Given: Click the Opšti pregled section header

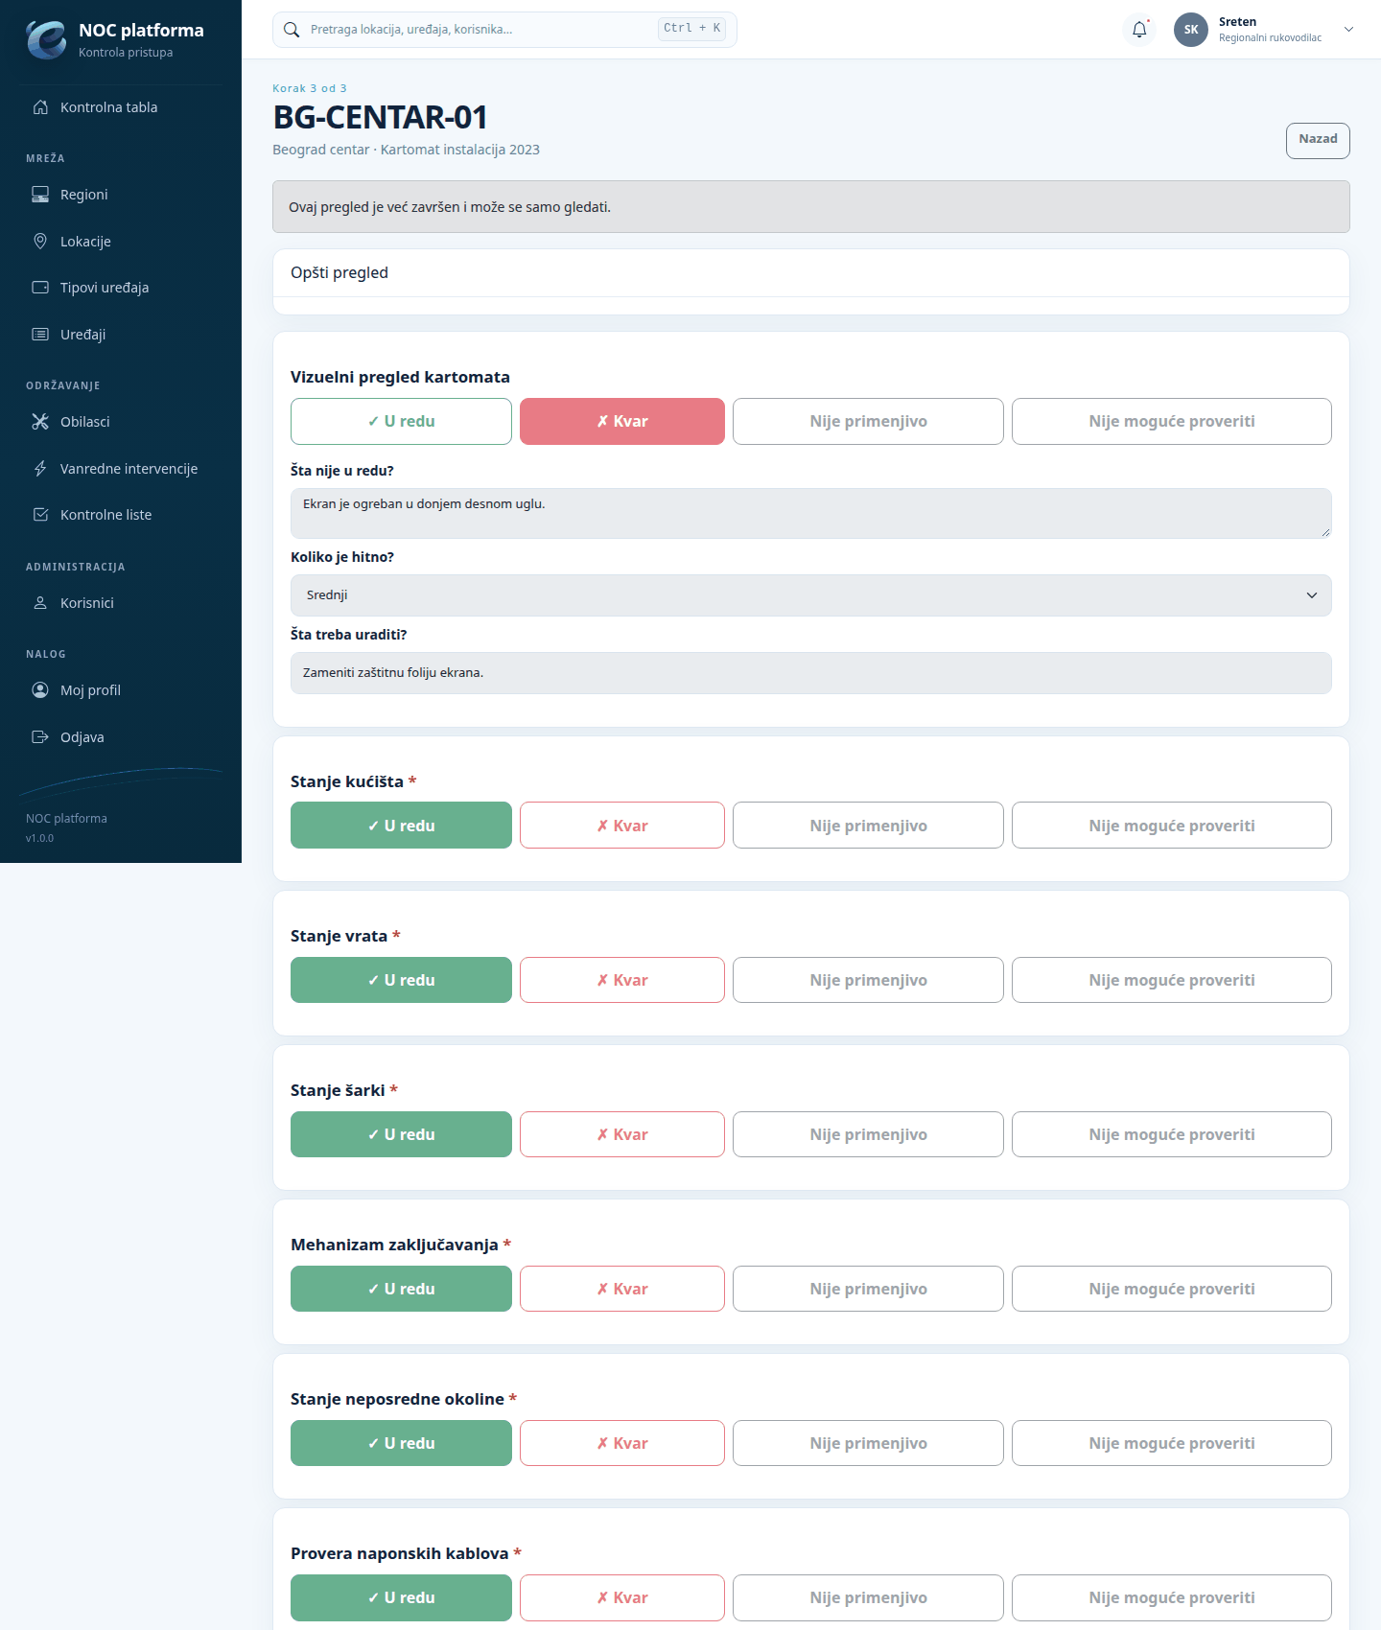Looking at the screenshot, I should point(811,273).
